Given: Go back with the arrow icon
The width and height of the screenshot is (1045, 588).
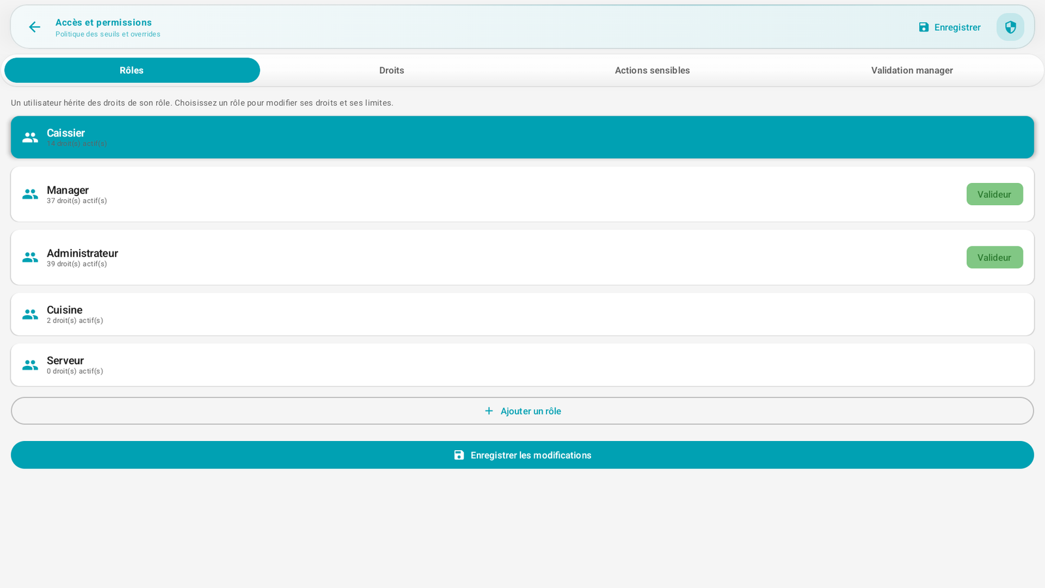Looking at the screenshot, I should tap(34, 27).
